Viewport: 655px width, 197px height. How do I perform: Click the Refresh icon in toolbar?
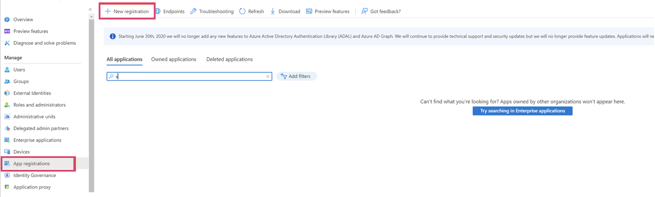(242, 11)
